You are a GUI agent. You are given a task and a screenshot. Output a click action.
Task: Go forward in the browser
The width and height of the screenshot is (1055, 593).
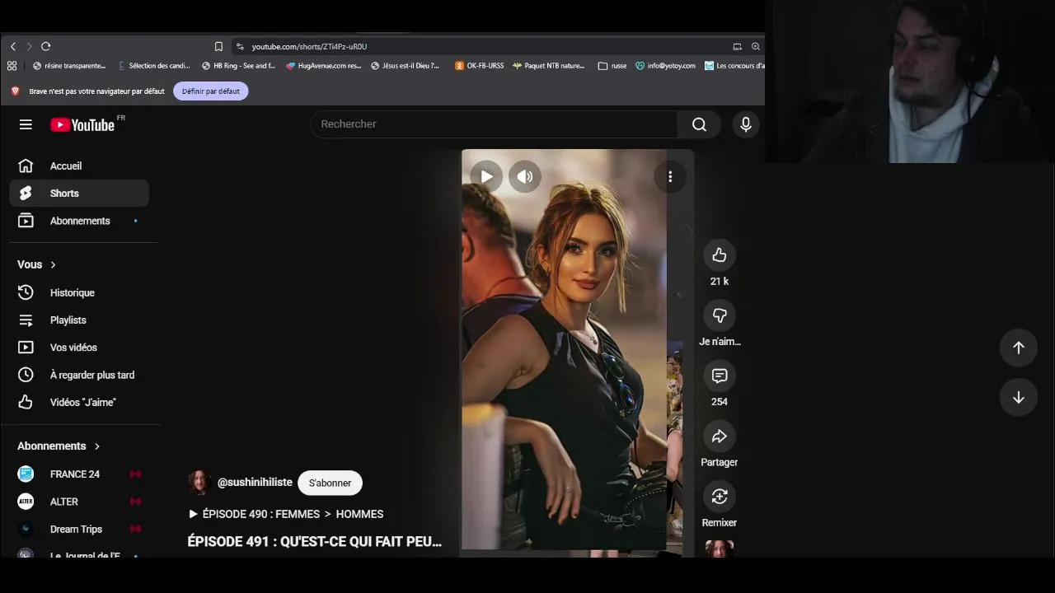[x=29, y=47]
